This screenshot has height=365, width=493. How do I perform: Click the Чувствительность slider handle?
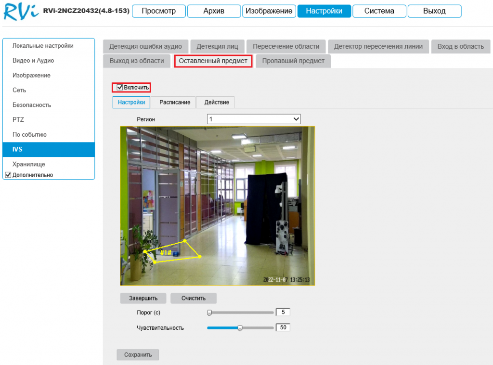(x=240, y=328)
